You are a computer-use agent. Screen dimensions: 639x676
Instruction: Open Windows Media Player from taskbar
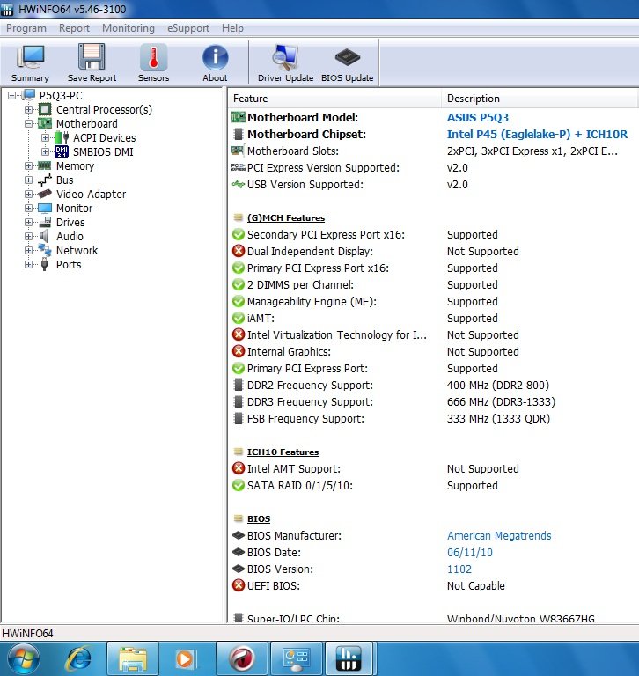coord(187,658)
